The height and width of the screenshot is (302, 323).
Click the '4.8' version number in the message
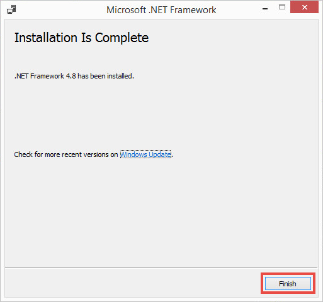71,76
